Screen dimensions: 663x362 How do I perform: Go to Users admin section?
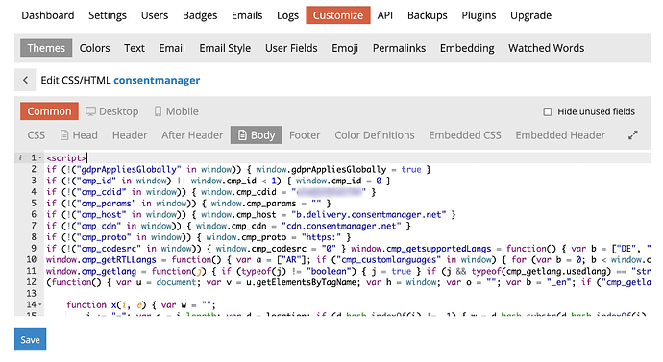(155, 15)
